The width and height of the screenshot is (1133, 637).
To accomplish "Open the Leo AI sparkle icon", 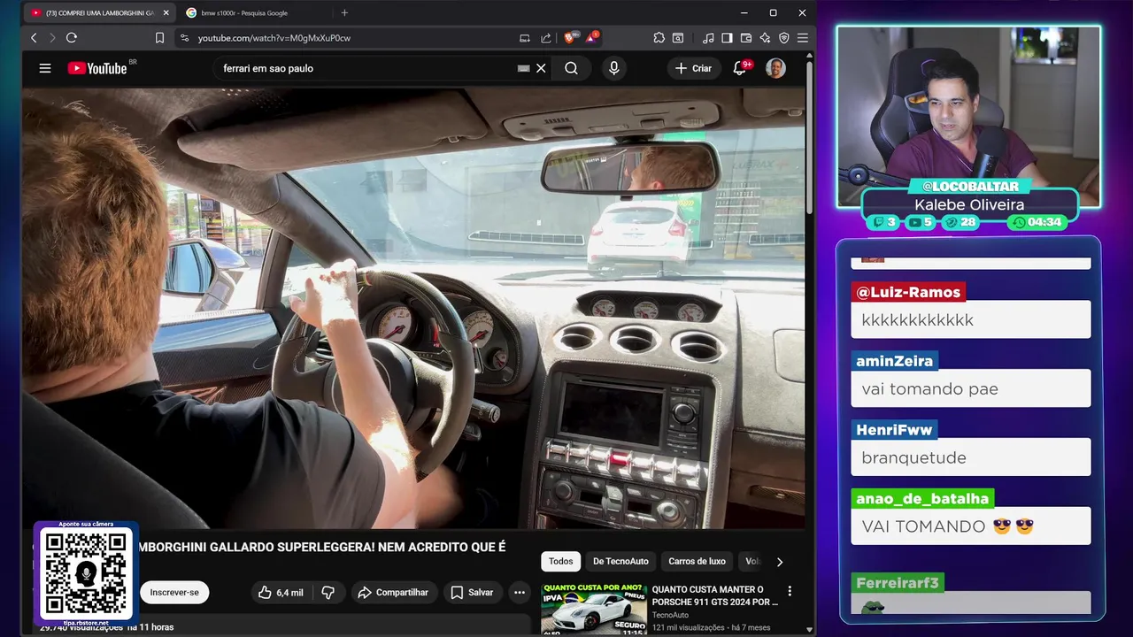I will (765, 38).
